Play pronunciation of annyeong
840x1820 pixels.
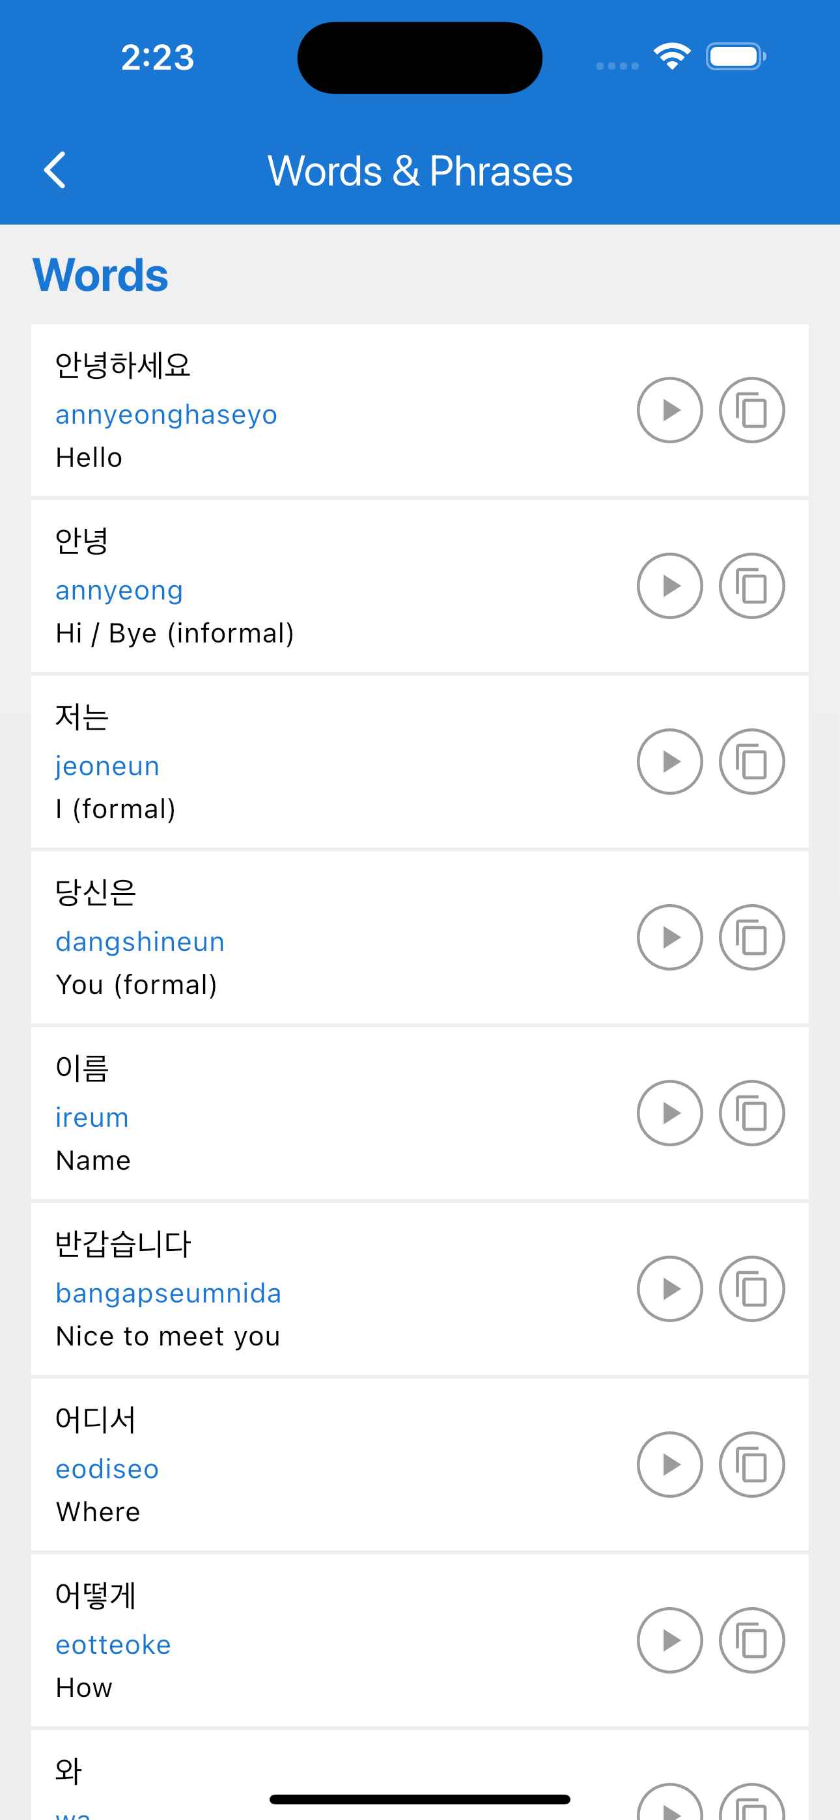(x=669, y=586)
